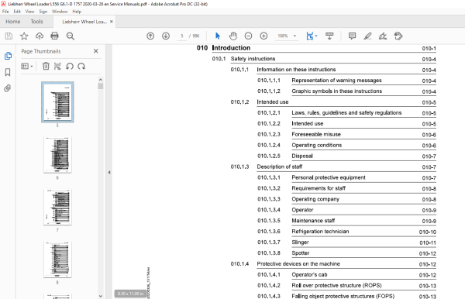
Task: Open 'Safety instructions' contents entry
Action: [253, 59]
